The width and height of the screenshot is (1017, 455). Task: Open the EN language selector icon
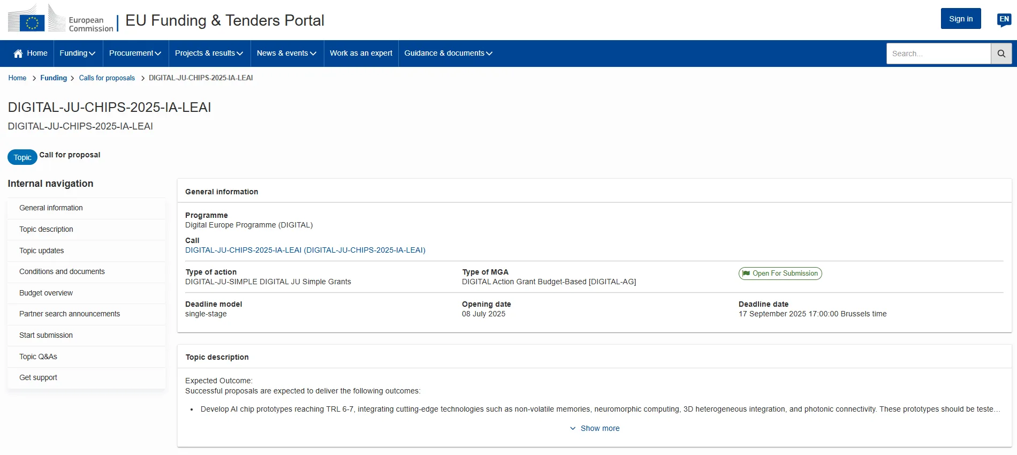1004,20
